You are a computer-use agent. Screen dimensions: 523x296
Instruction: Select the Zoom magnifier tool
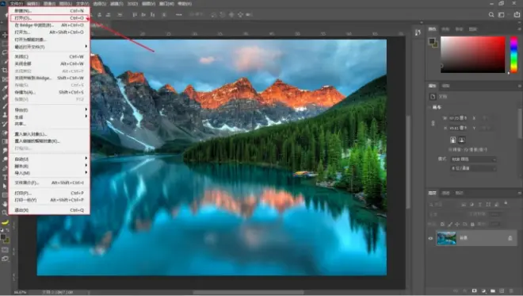pyautogui.click(x=5, y=213)
